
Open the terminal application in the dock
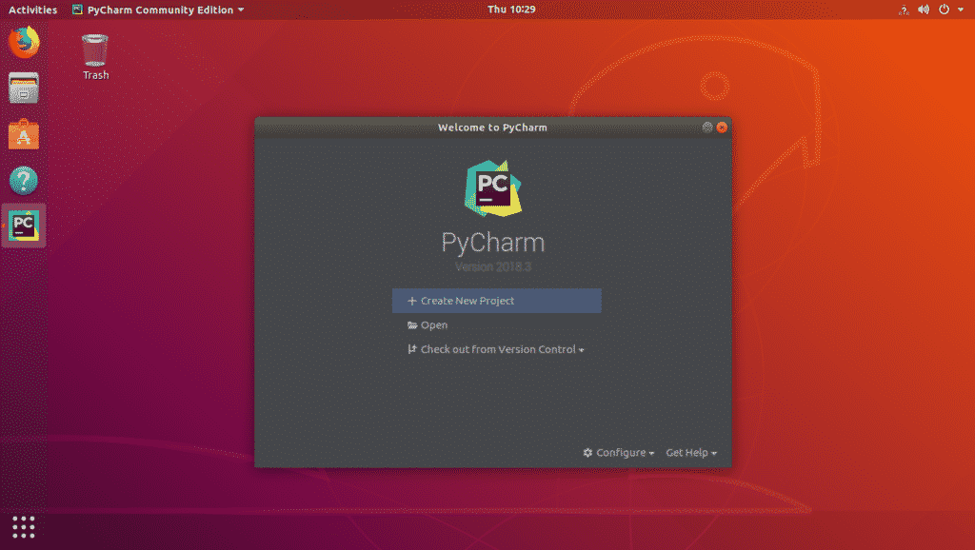23,88
